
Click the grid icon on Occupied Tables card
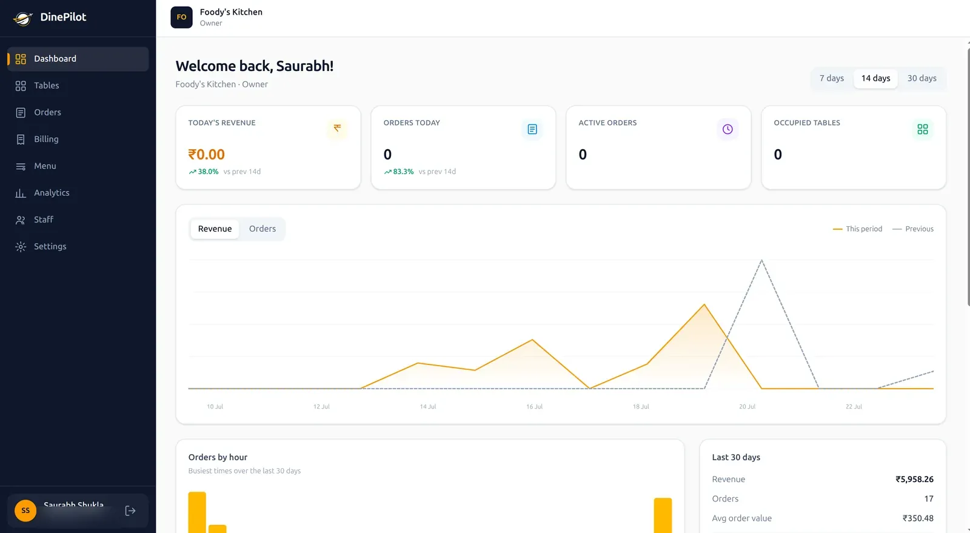point(923,129)
